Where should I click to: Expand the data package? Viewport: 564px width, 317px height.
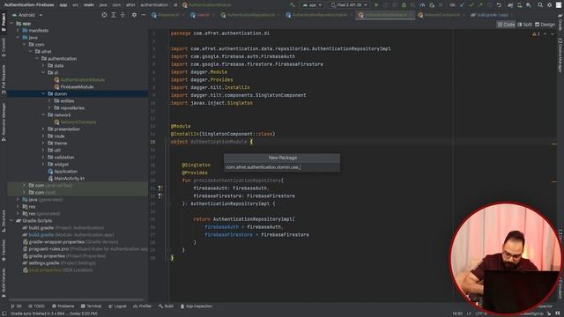coord(43,66)
